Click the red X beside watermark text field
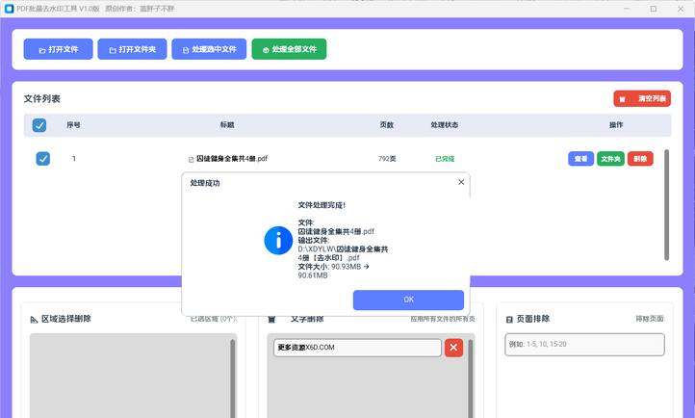This screenshot has height=418, width=695. [453, 347]
